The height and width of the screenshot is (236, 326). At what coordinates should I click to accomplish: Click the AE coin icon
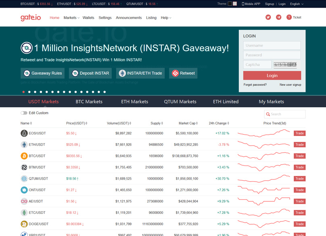tap(24, 201)
